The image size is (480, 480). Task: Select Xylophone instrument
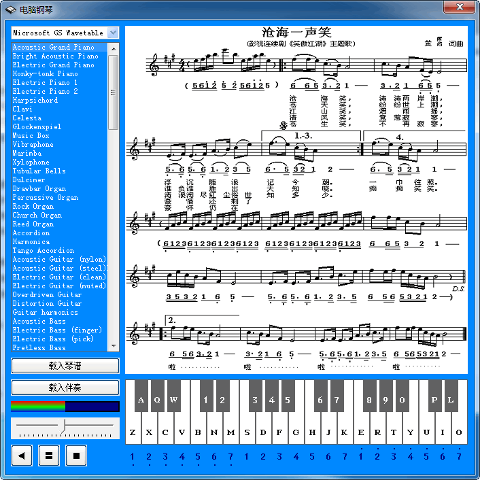tap(60, 162)
